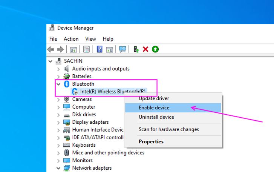Expand the Human Interface Devices category
Image resolution: width=274 pixels, height=172 pixels.
(58, 130)
